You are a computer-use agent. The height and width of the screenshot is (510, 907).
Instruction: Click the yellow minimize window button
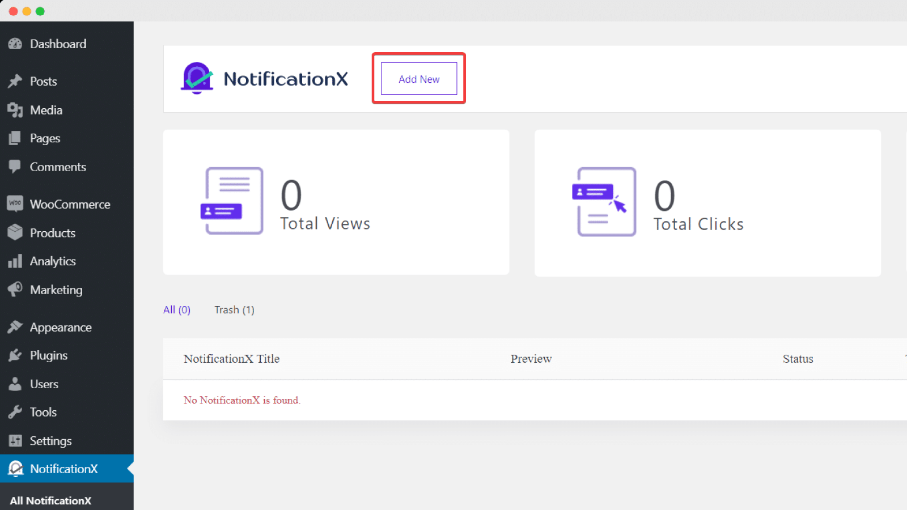27,11
